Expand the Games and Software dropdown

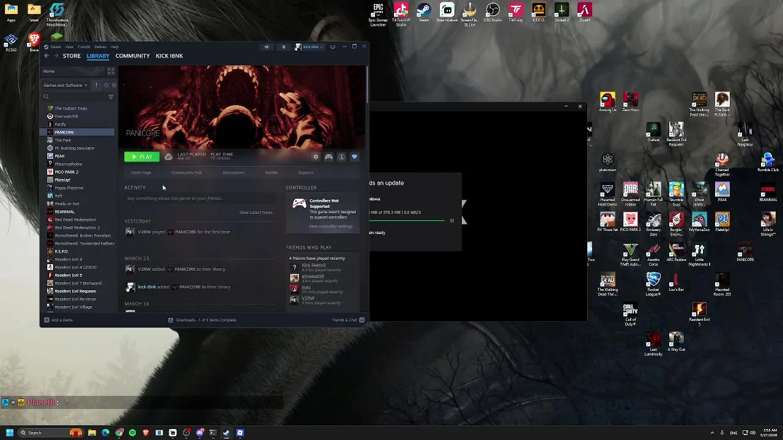[65, 85]
